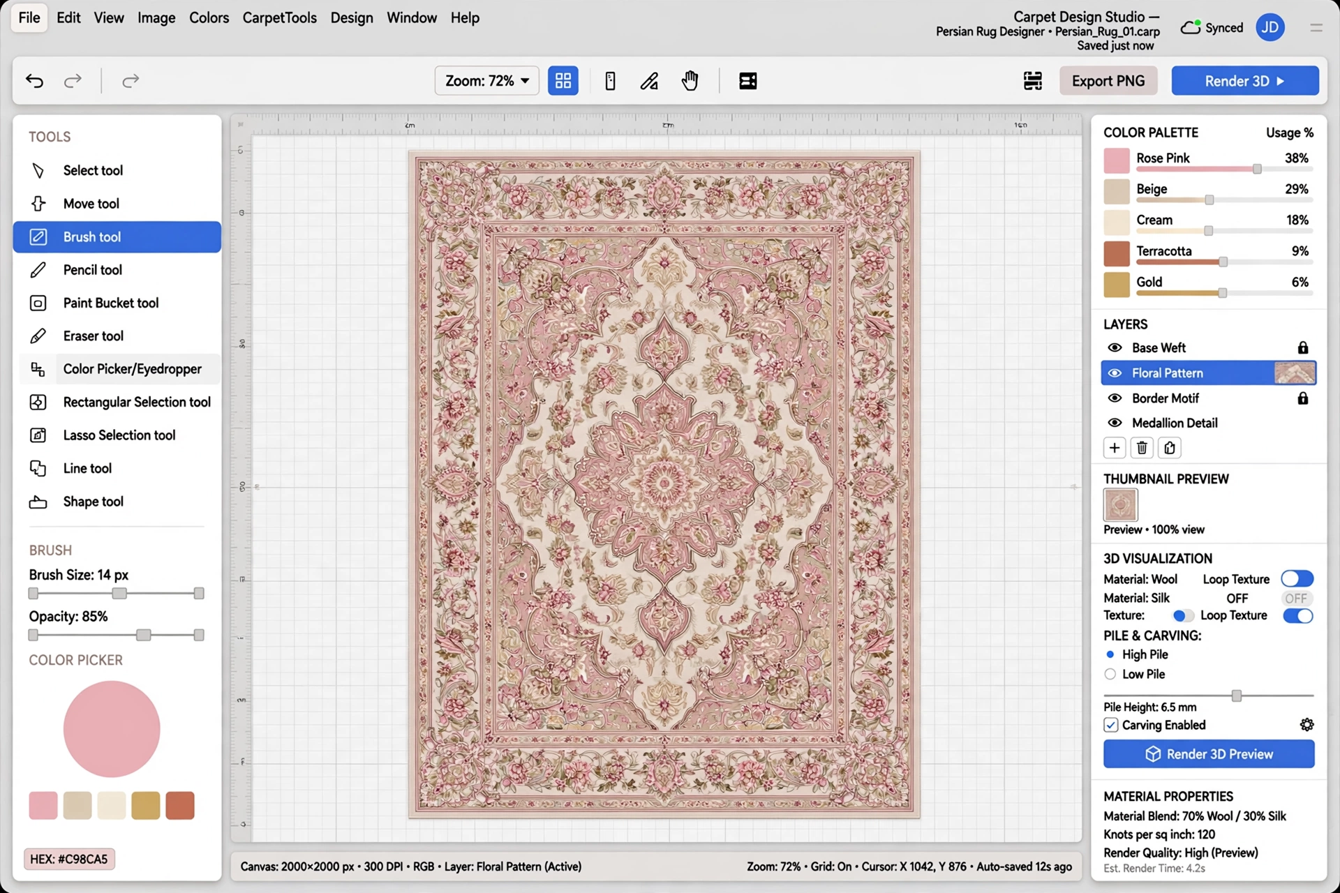
Task: Uncheck the Carving Enabled checkbox
Action: [x=1110, y=725]
